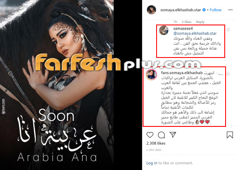Open samasese4 profile picture
This screenshot has width=237, height=170.
[x=164, y=30]
